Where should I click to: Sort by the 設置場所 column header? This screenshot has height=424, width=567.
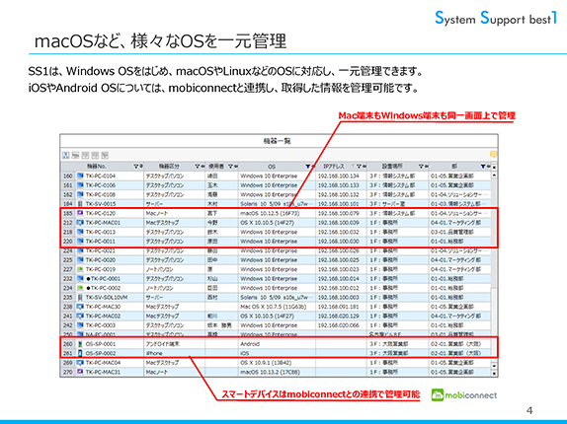point(392,167)
